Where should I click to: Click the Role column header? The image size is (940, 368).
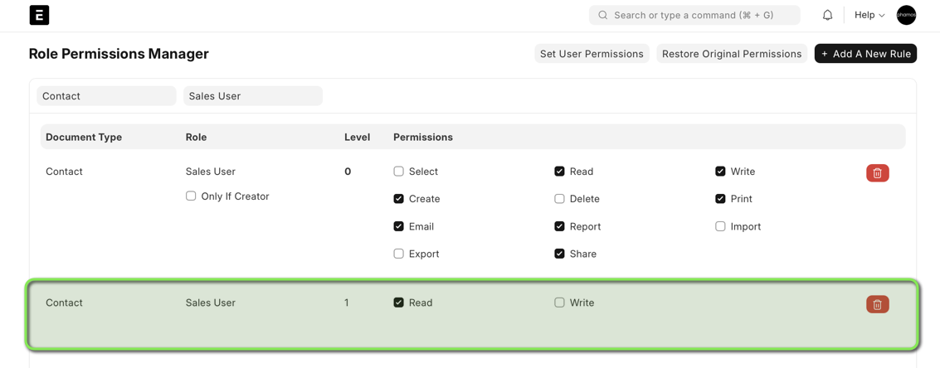pos(196,138)
